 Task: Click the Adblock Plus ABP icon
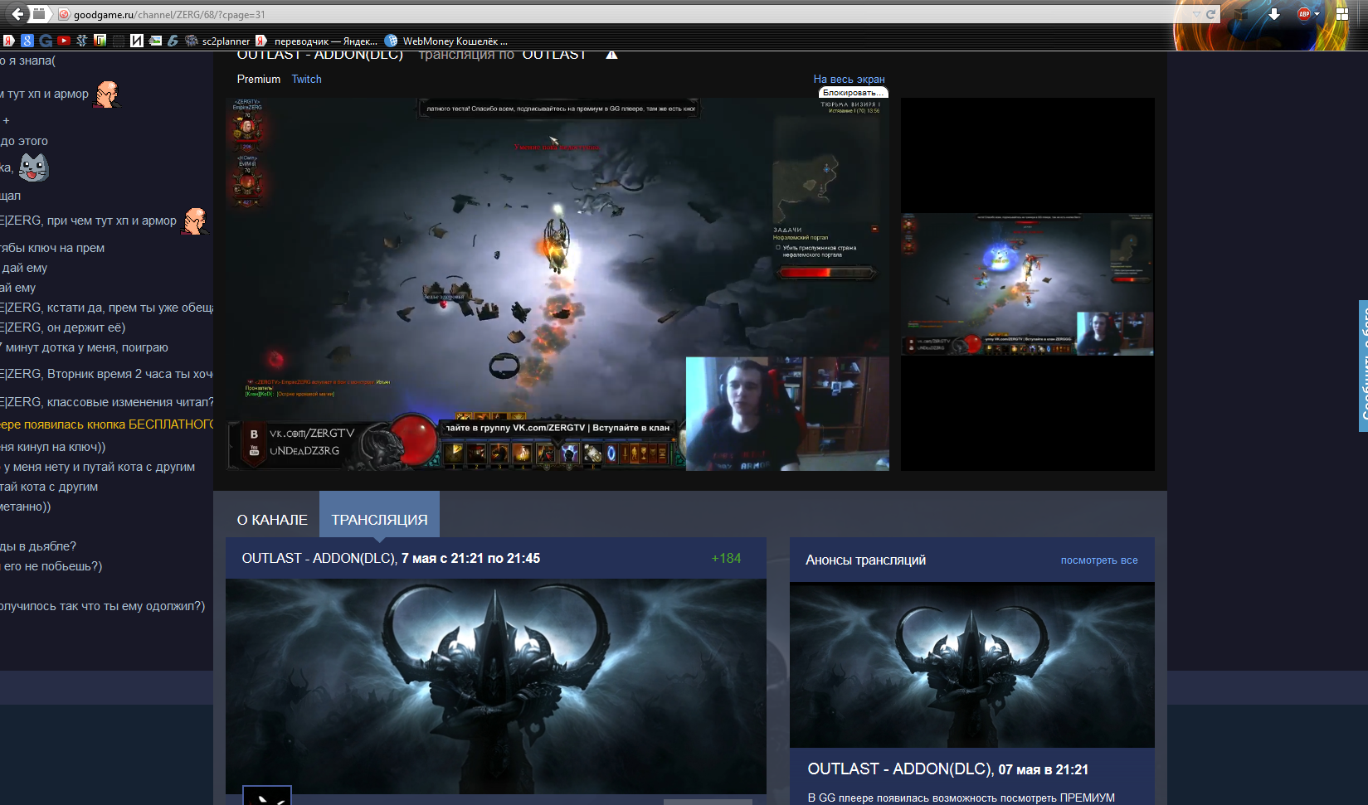1304,14
